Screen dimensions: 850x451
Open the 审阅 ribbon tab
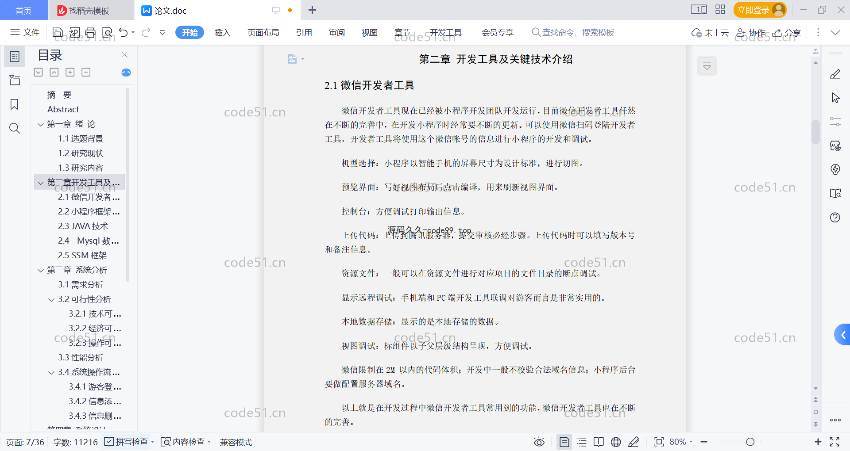tap(337, 32)
